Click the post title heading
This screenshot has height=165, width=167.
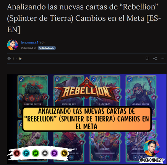click(84, 18)
